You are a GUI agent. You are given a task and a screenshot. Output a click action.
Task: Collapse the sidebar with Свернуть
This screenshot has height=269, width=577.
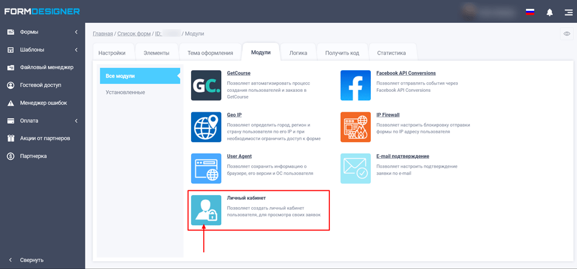click(x=31, y=260)
